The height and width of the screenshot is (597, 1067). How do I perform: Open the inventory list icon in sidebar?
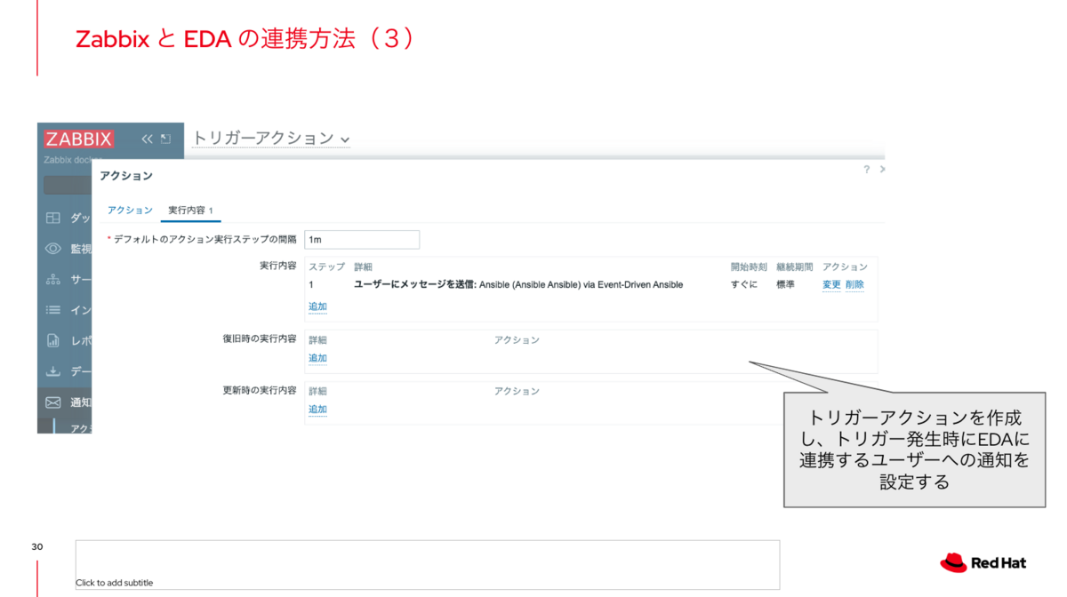pos(53,310)
